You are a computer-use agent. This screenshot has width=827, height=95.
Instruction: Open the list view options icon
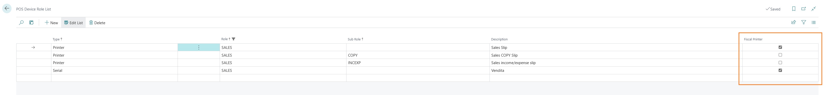[813, 22]
